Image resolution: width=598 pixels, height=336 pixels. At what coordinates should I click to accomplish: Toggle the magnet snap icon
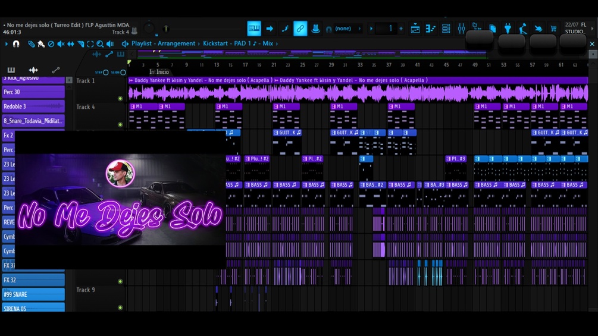pyautogui.click(x=16, y=44)
